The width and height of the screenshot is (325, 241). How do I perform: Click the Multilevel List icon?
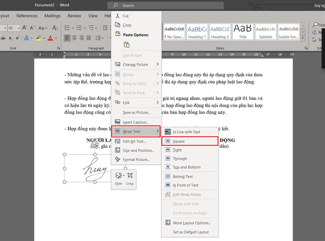[x=91, y=28]
